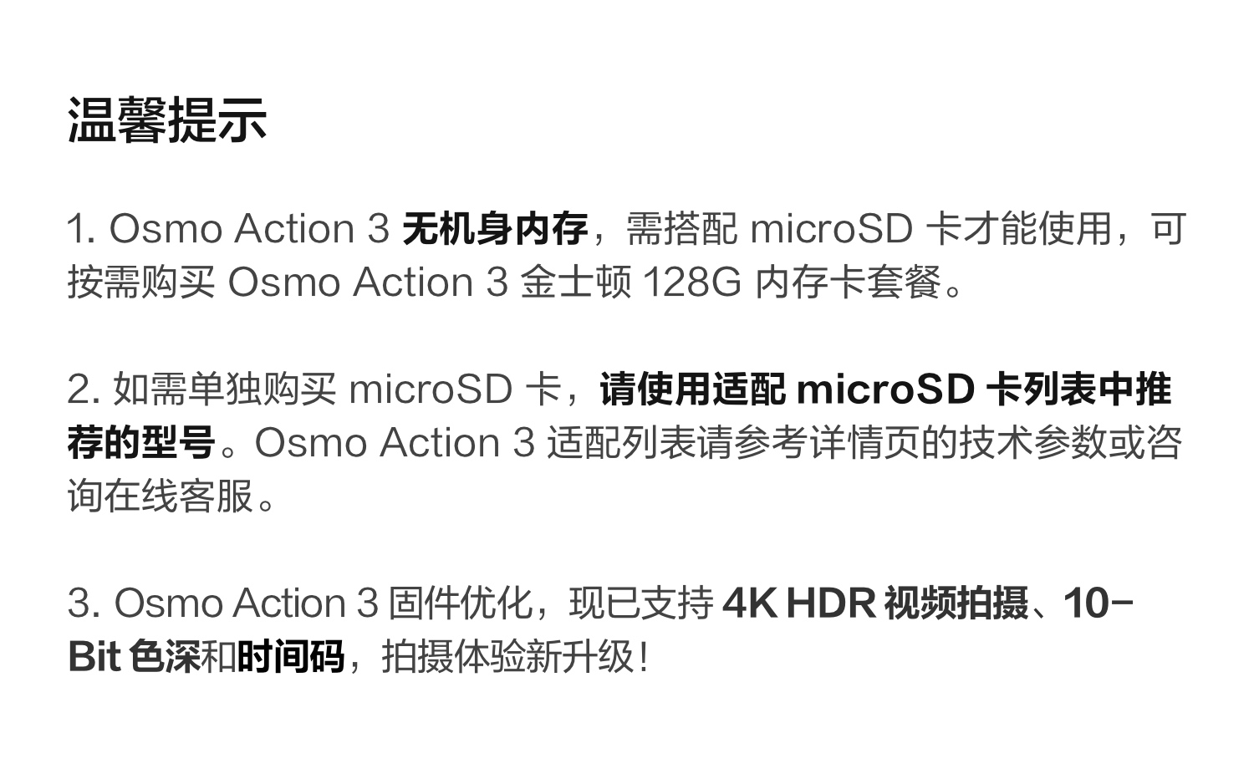This screenshot has width=1254, height=779.
Task: Click the bold 荐的型号 text
Action: tap(141, 443)
